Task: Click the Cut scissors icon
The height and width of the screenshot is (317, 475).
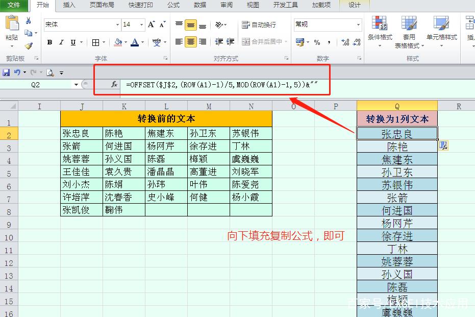Action: coord(28,20)
